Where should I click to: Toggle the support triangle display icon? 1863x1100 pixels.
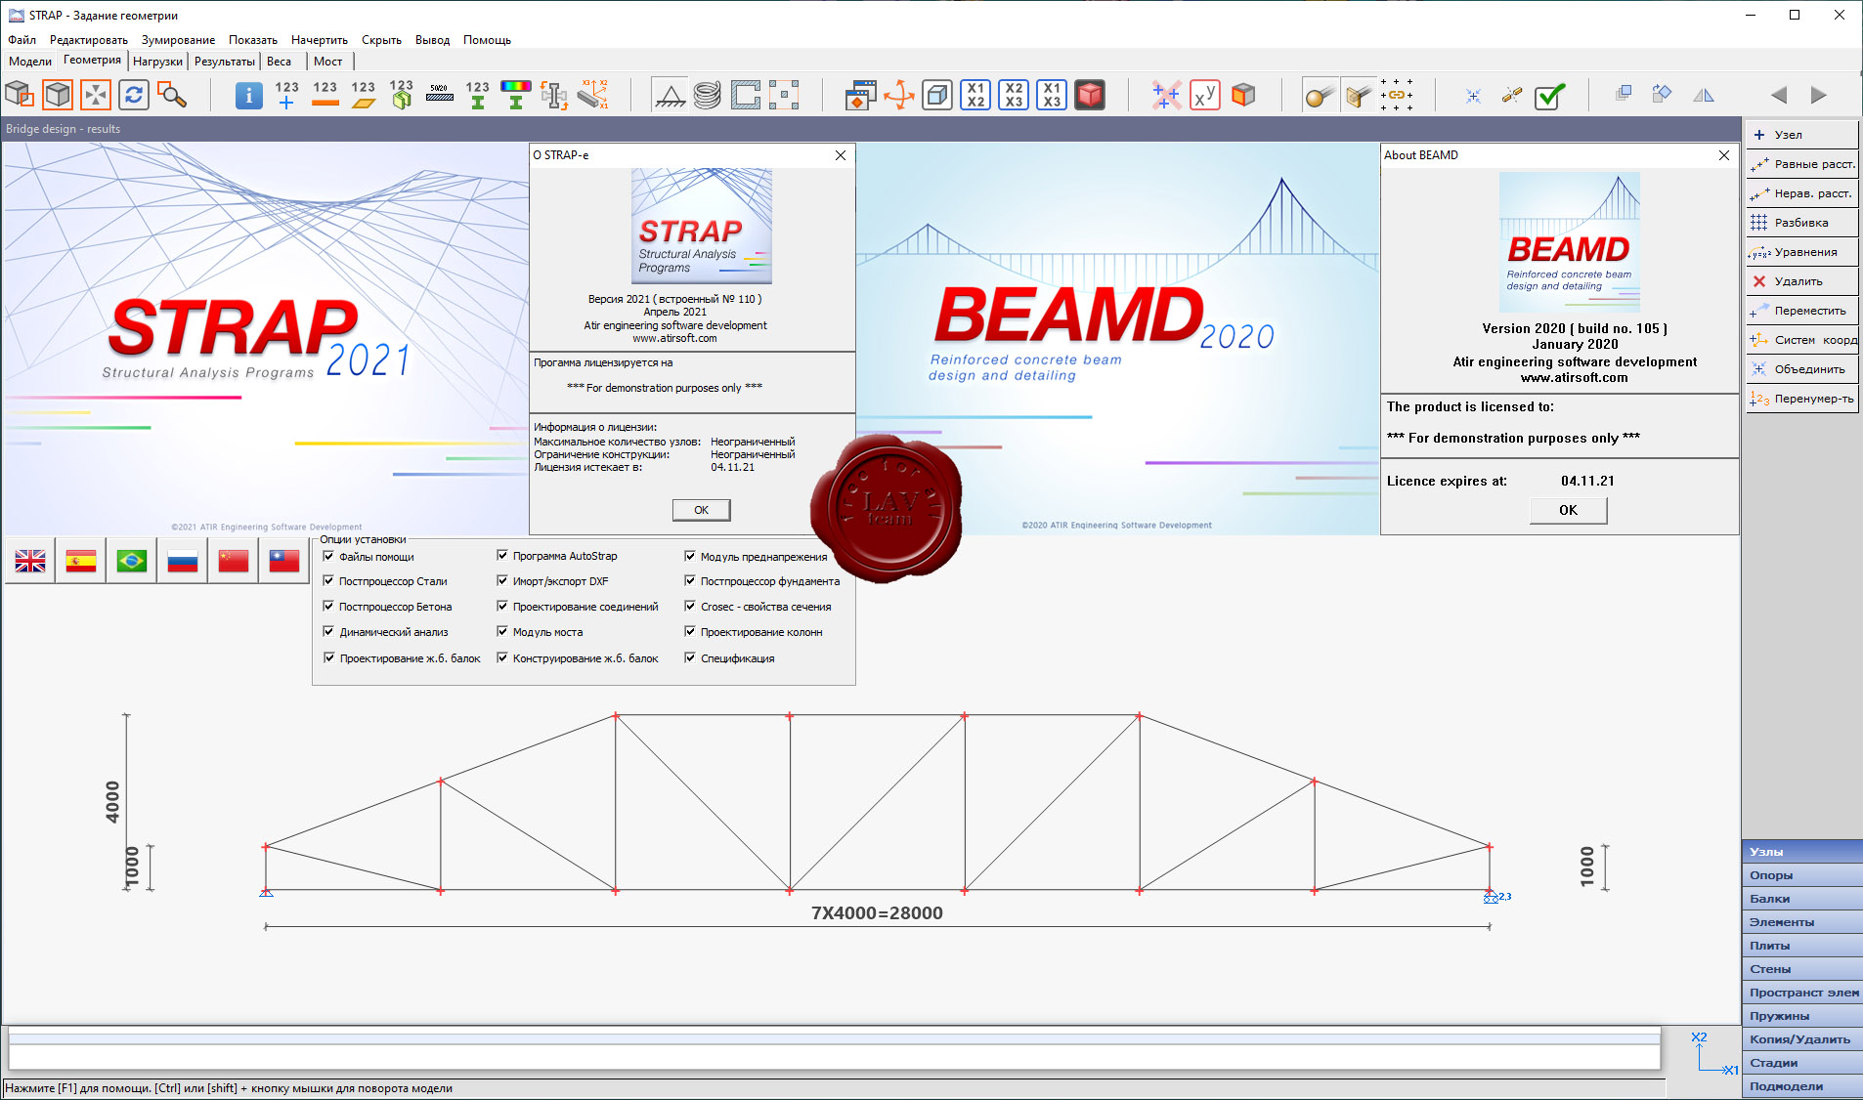pyautogui.click(x=670, y=95)
